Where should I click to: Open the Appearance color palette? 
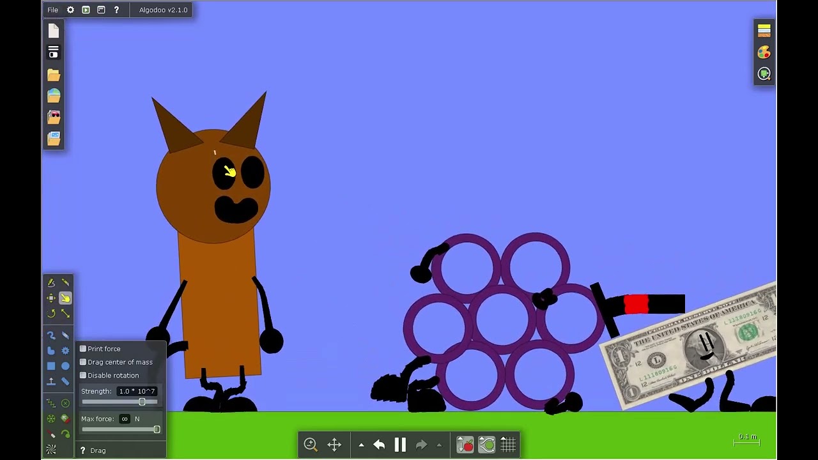pyautogui.click(x=764, y=52)
